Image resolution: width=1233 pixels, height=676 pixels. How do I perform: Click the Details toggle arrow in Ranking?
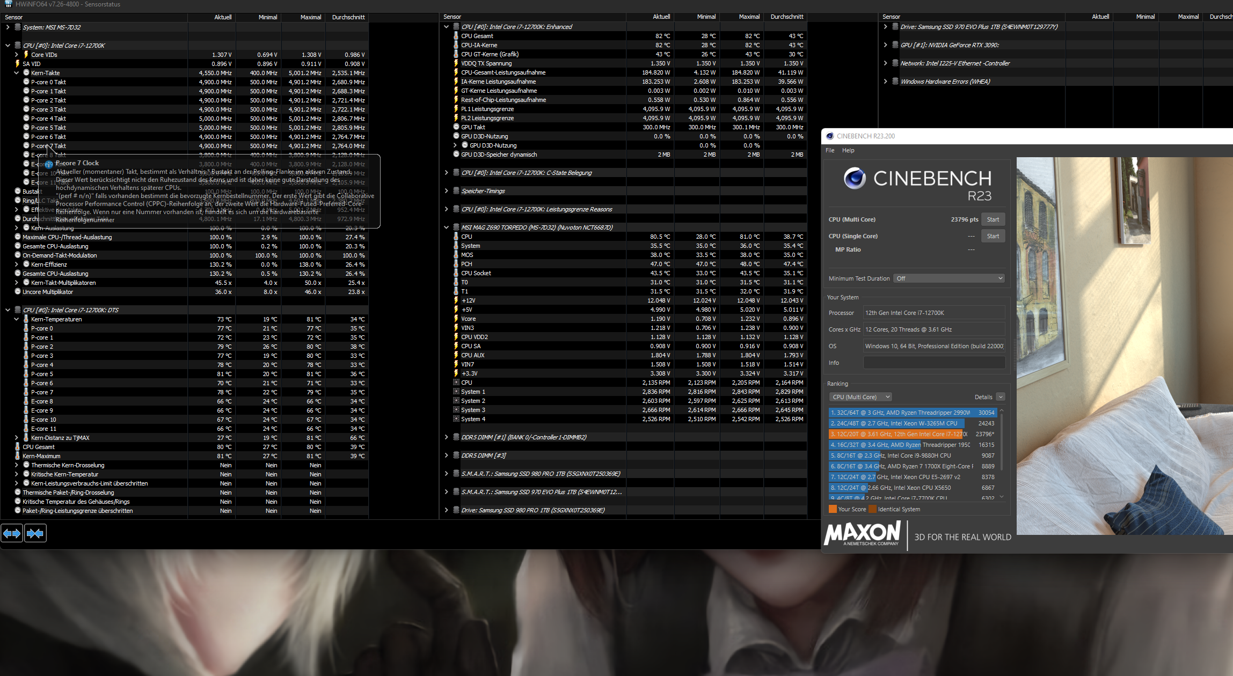click(x=1000, y=397)
